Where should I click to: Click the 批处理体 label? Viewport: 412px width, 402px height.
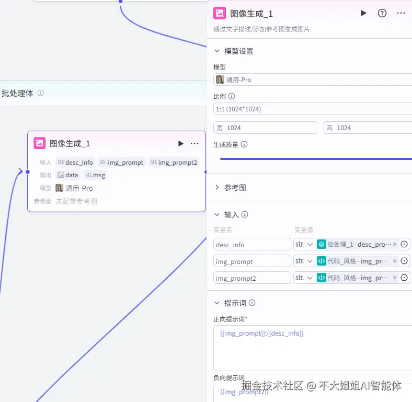17,93
